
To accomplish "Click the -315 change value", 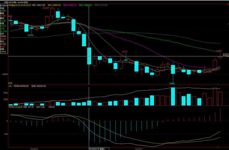I will (x=2, y=29).
